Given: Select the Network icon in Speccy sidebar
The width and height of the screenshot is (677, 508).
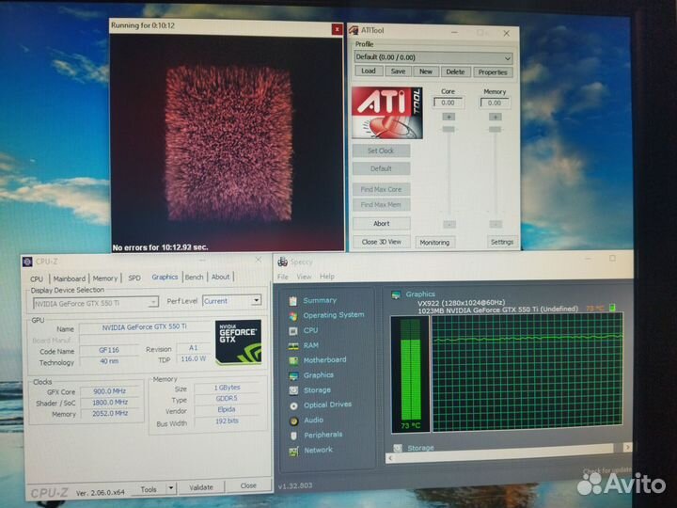Looking at the screenshot, I should click(x=293, y=451).
